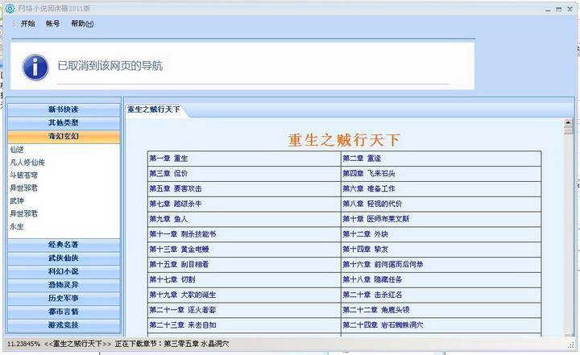Click the vertical scrollbar thumb
The image size is (580, 355).
click(x=568, y=130)
